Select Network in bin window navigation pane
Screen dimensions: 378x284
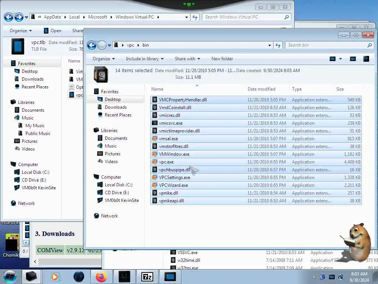109,216
